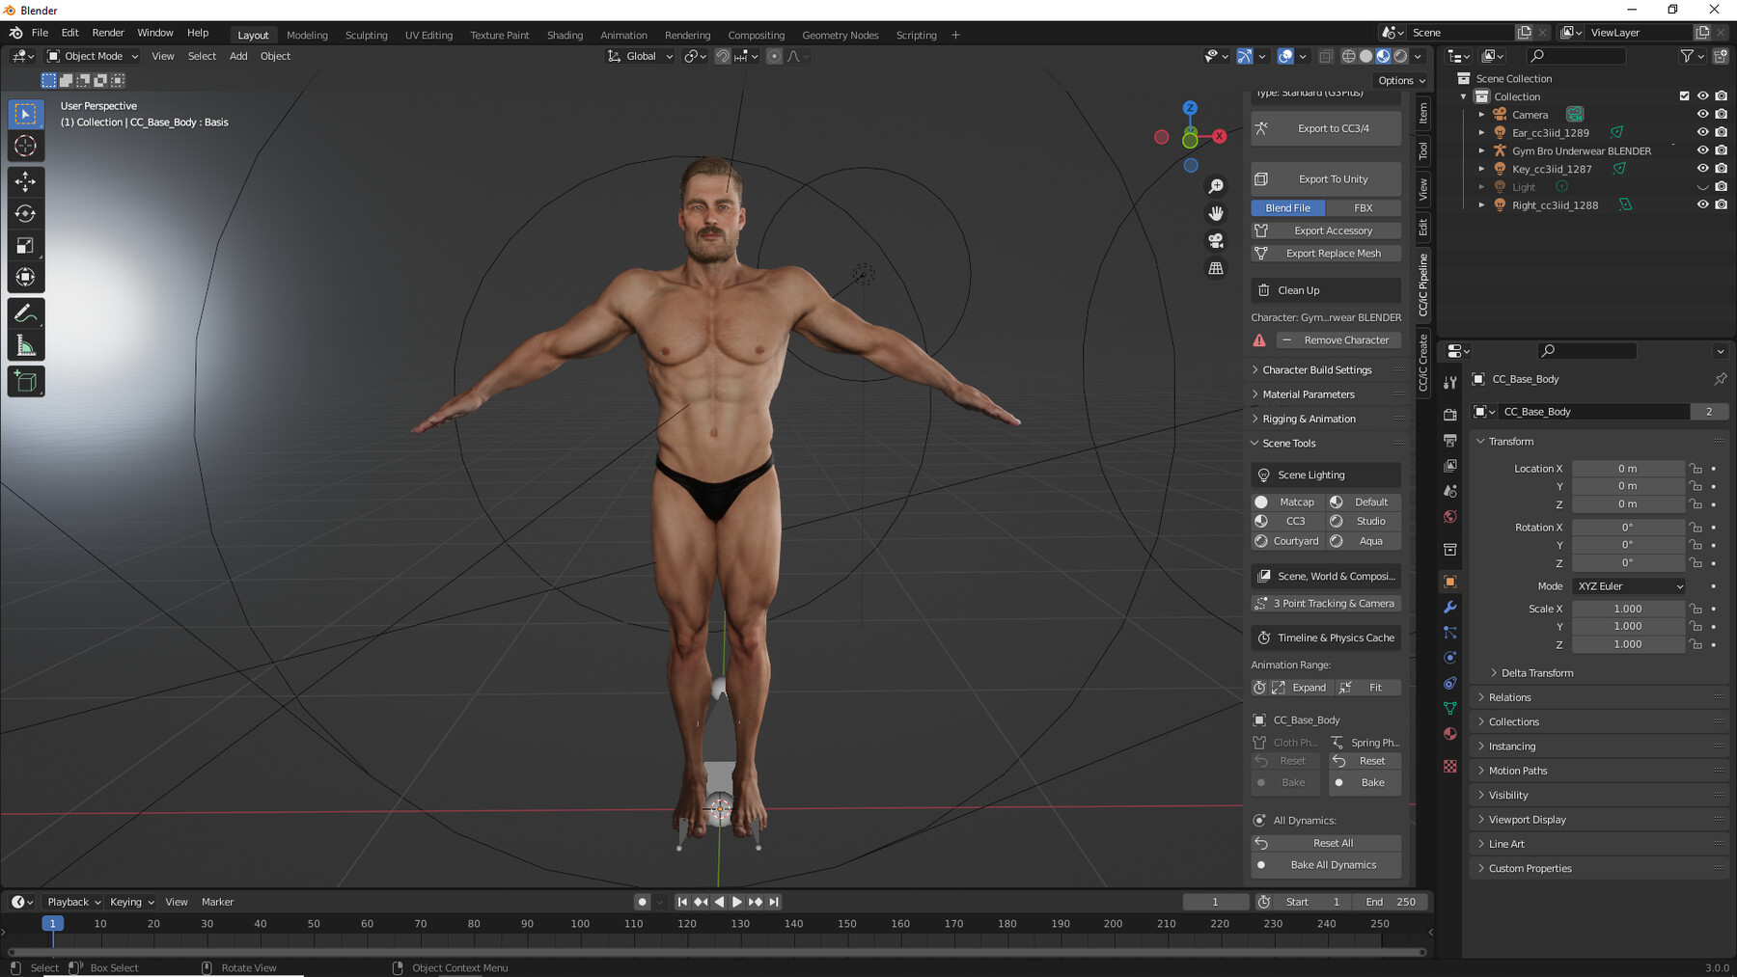Click Export to CC3/4 button

tap(1326, 128)
